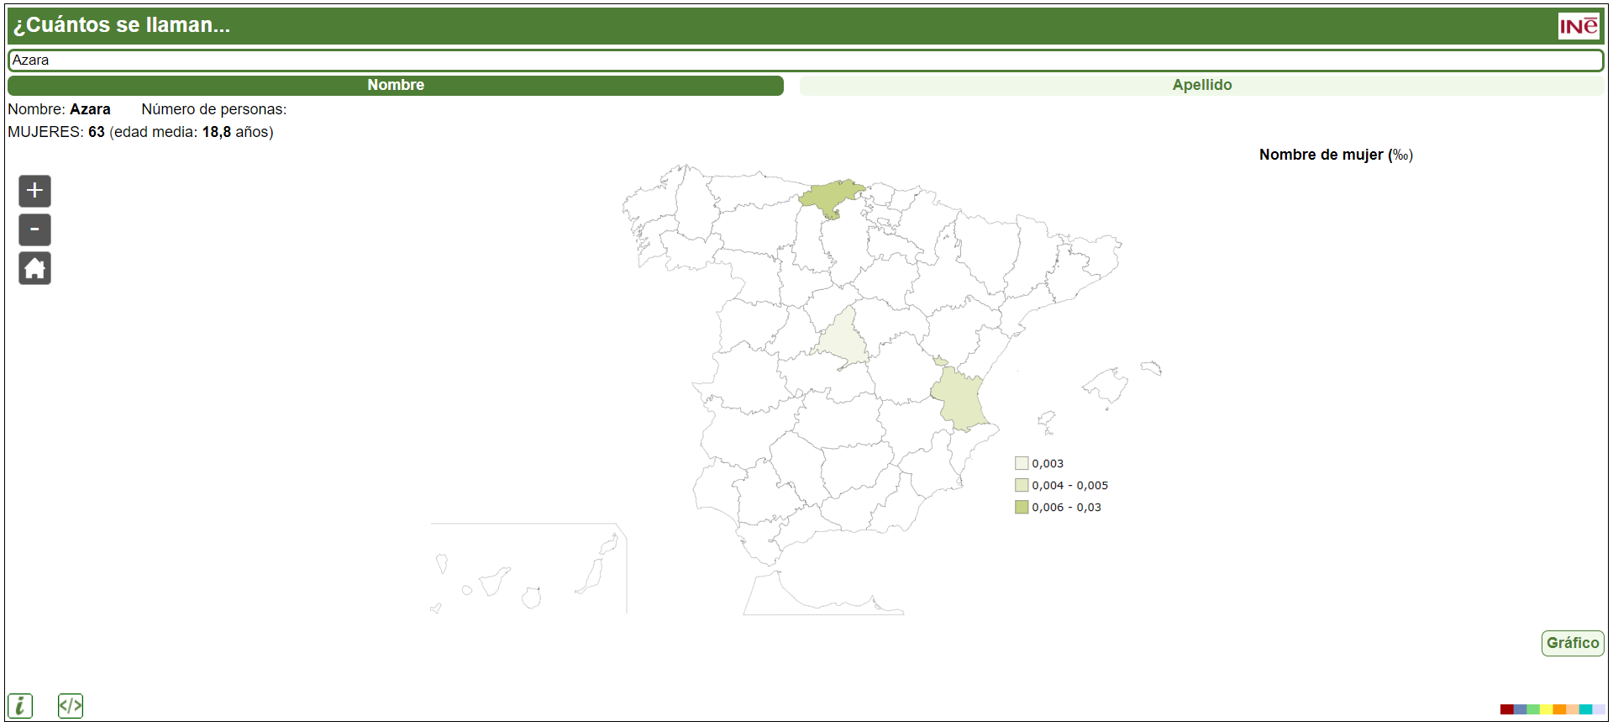Switch to the Nombre tab
Viewport: 1613px width, 722px height.
point(396,85)
